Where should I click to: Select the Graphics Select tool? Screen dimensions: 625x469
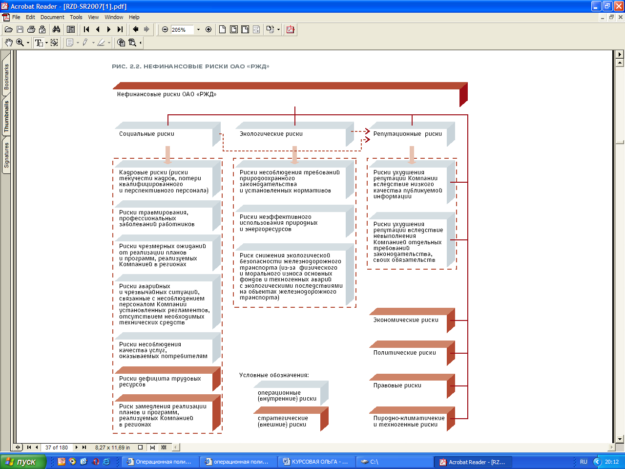(x=54, y=43)
